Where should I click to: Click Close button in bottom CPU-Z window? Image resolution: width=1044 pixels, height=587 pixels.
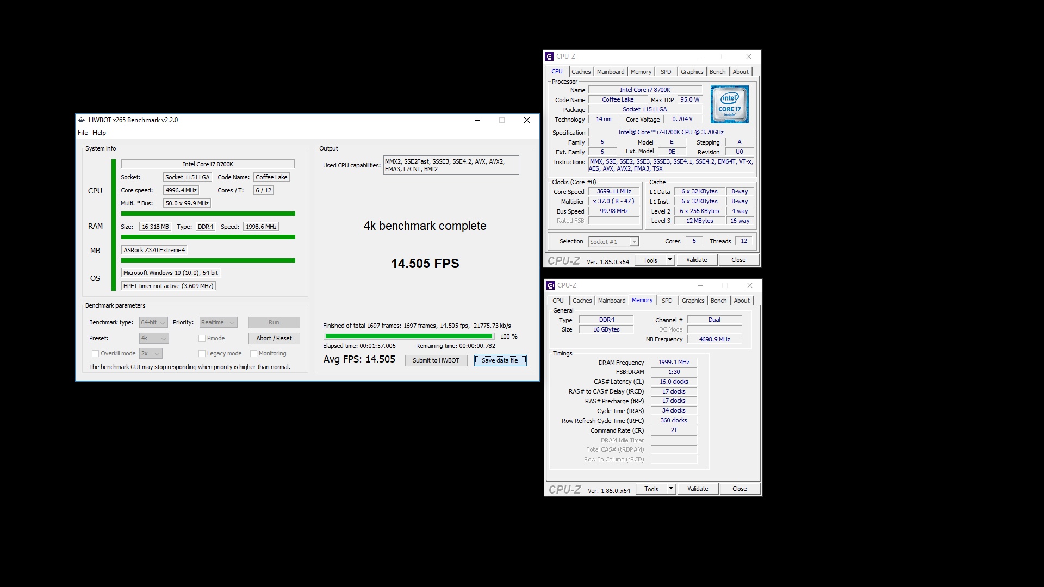click(x=739, y=489)
